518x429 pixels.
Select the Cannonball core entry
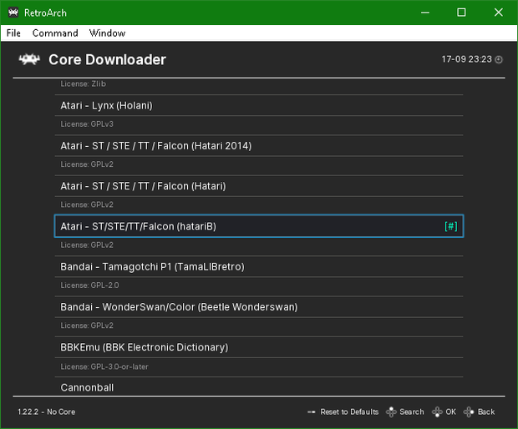[x=259, y=386]
